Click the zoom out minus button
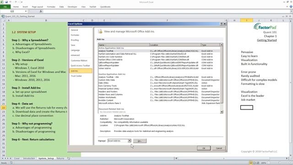 tap(269, 163)
